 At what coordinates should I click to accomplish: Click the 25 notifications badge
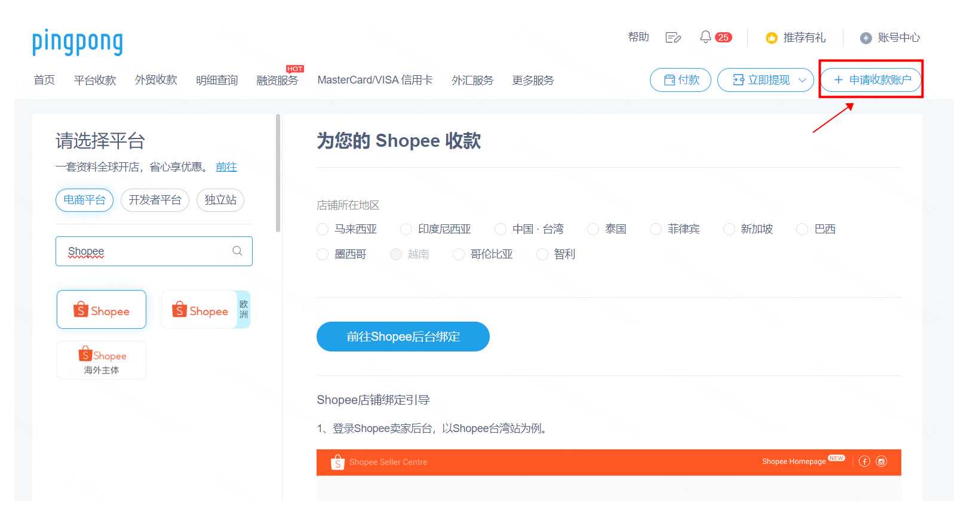723,38
